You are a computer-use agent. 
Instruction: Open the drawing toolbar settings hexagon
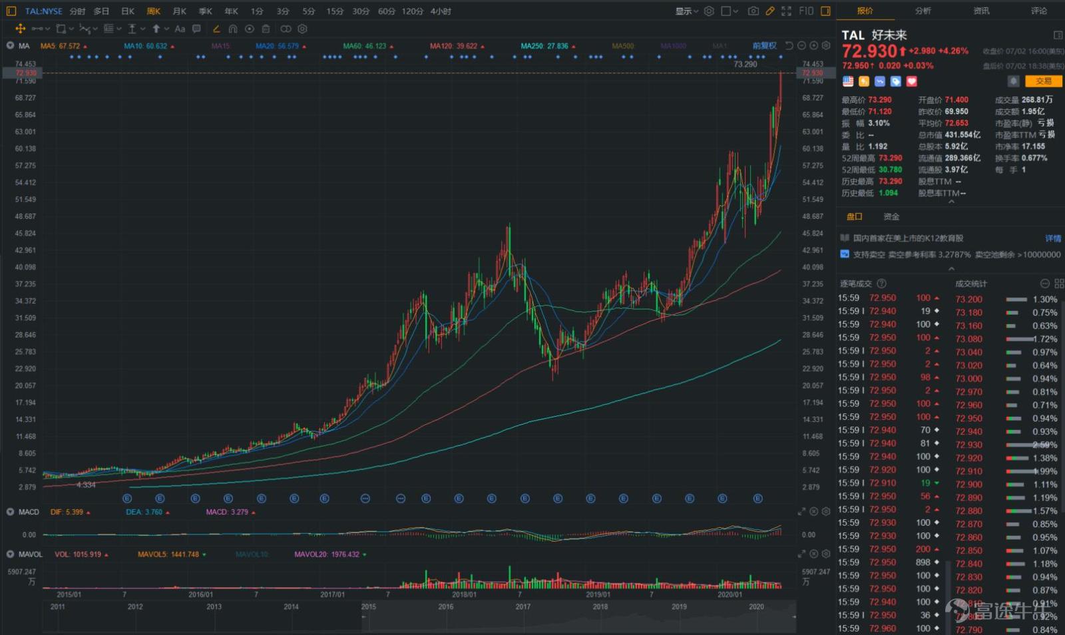click(x=302, y=29)
